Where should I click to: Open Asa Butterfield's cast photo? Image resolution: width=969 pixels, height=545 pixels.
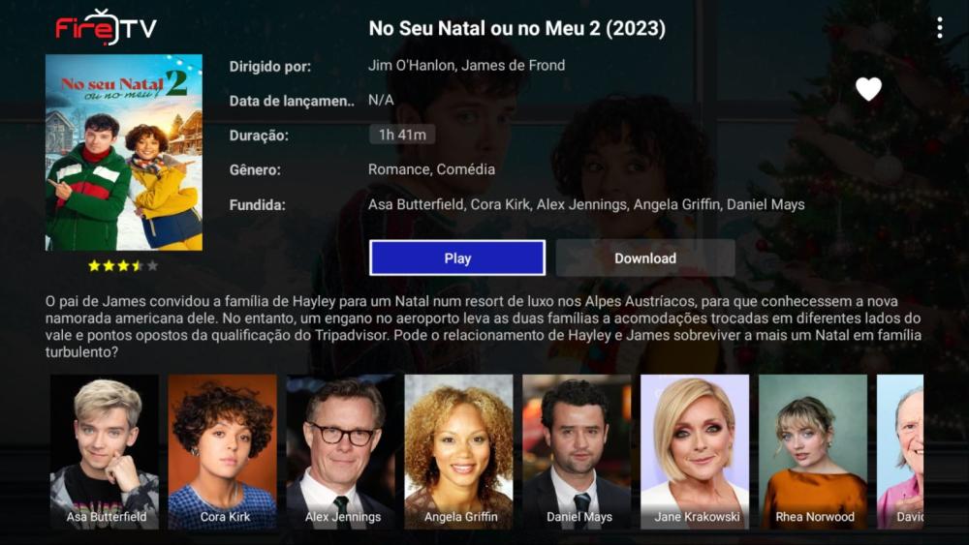105,452
